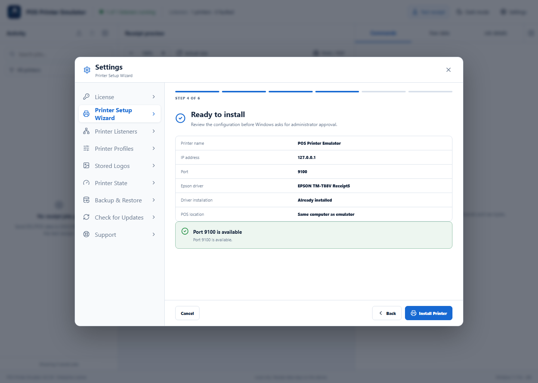Click the Printer Profiles sliders icon
The width and height of the screenshot is (538, 383).
86,148
